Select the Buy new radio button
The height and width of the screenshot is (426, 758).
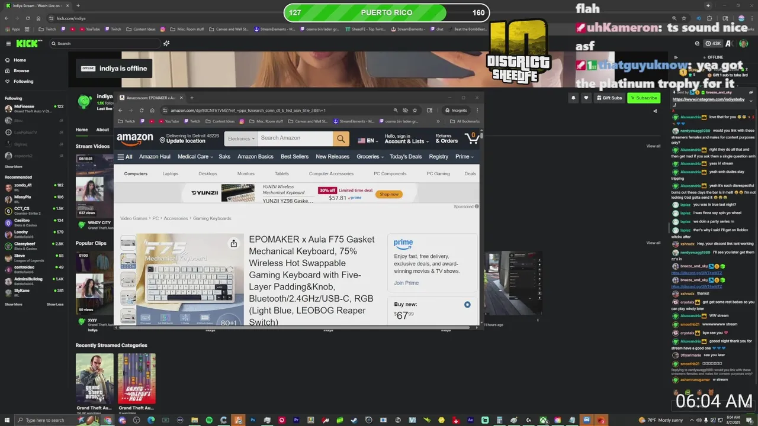coord(467,305)
